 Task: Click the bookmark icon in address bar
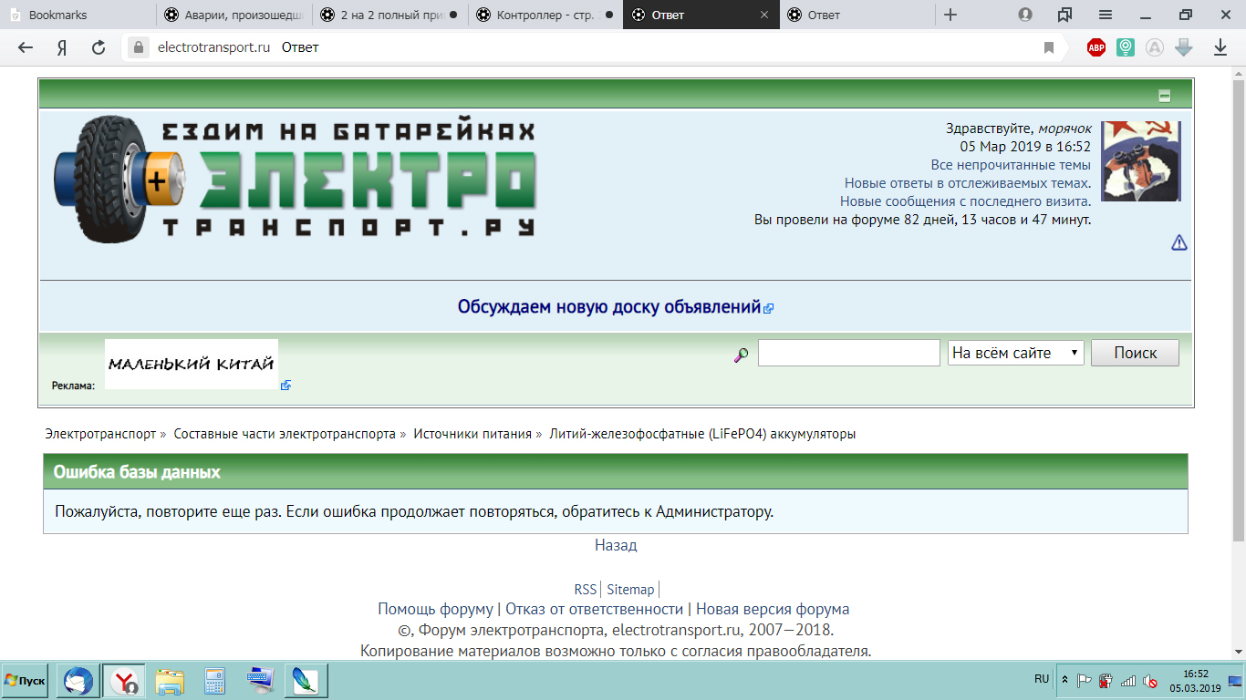(x=1049, y=47)
